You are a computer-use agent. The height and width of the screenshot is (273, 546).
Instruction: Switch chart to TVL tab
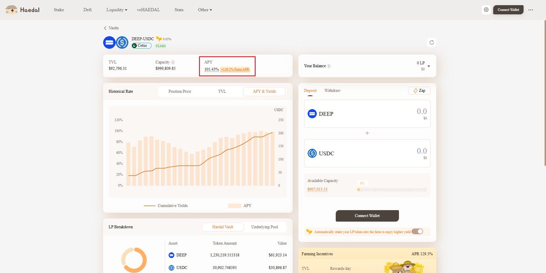coord(222,91)
